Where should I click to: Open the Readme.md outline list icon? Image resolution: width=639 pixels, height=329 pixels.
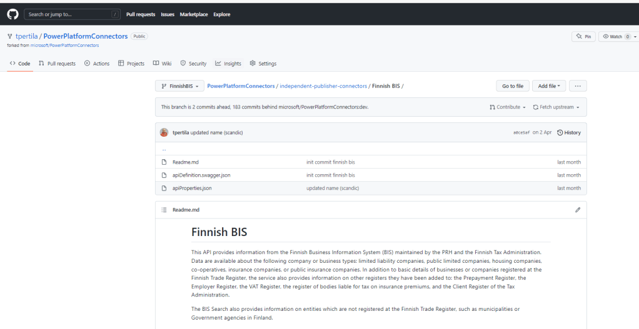164,210
